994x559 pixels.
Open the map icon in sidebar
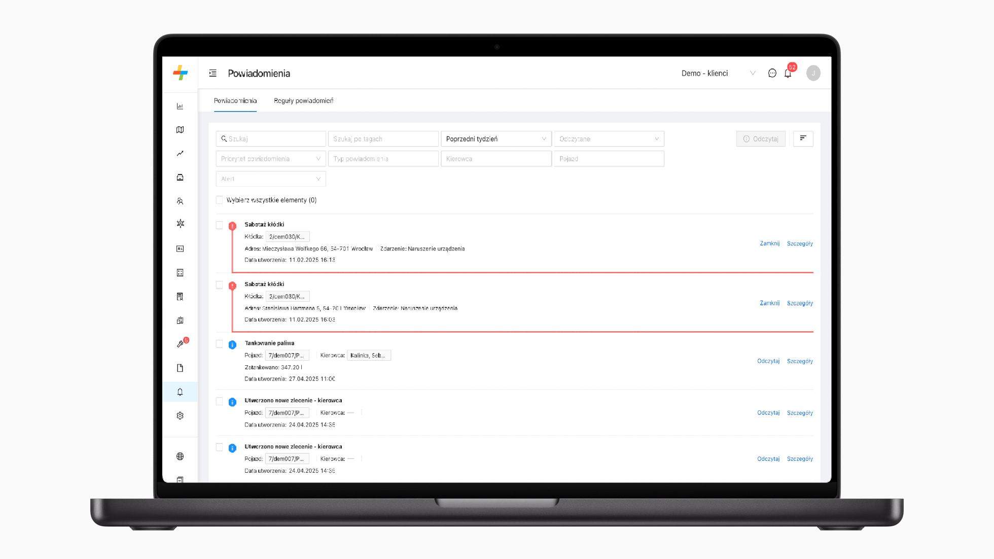tap(180, 130)
